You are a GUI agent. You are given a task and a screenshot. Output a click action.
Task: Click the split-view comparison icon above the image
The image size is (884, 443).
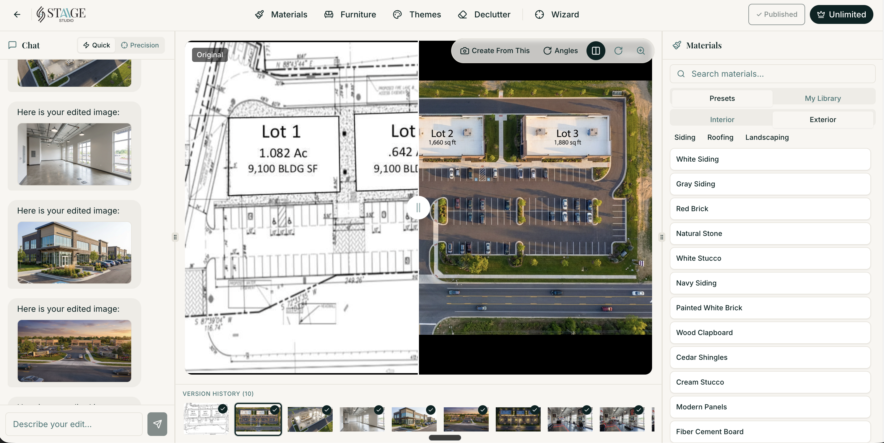pos(596,51)
